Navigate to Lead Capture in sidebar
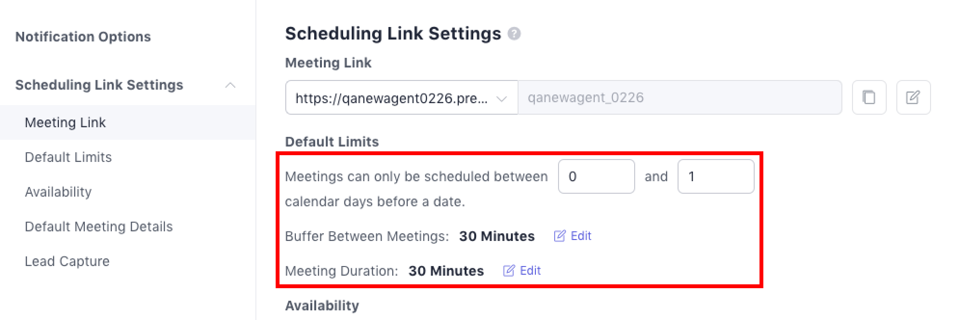 (x=67, y=261)
